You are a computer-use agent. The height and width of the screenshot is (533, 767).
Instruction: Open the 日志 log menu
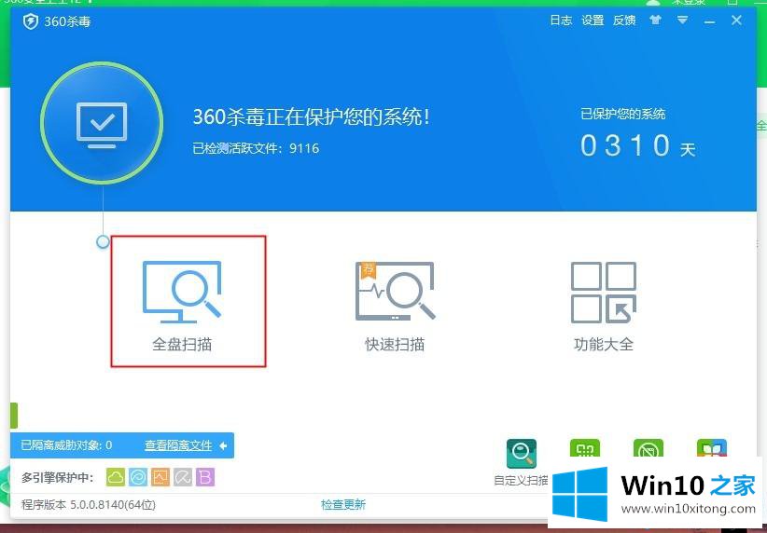point(561,20)
